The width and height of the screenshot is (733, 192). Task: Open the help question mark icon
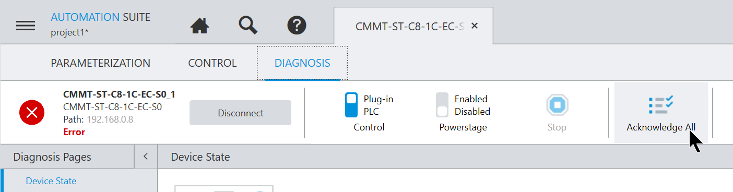point(297,25)
